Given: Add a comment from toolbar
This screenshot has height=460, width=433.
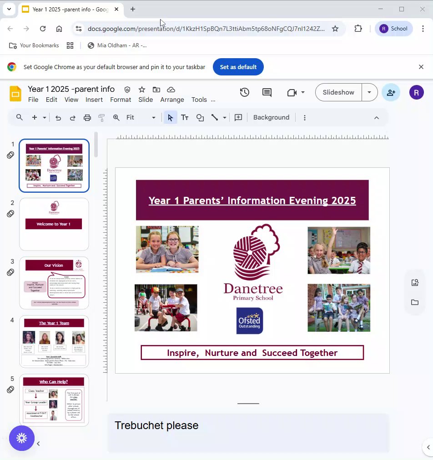Looking at the screenshot, I should (238, 118).
